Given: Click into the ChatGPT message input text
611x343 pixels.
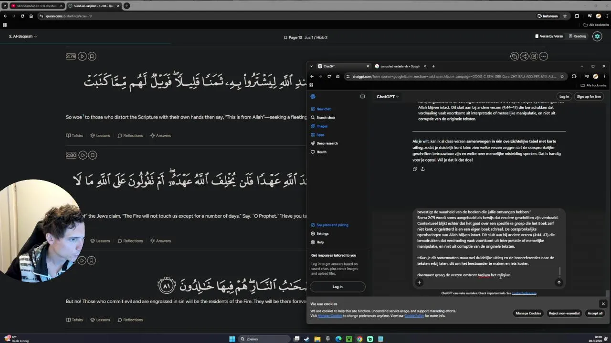Looking at the screenshot, I should (x=486, y=243).
